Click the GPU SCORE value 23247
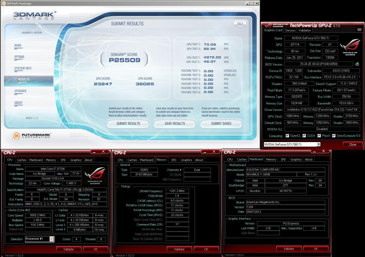Image resolution: width=365 pixels, height=257 pixels. coord(103,84)
